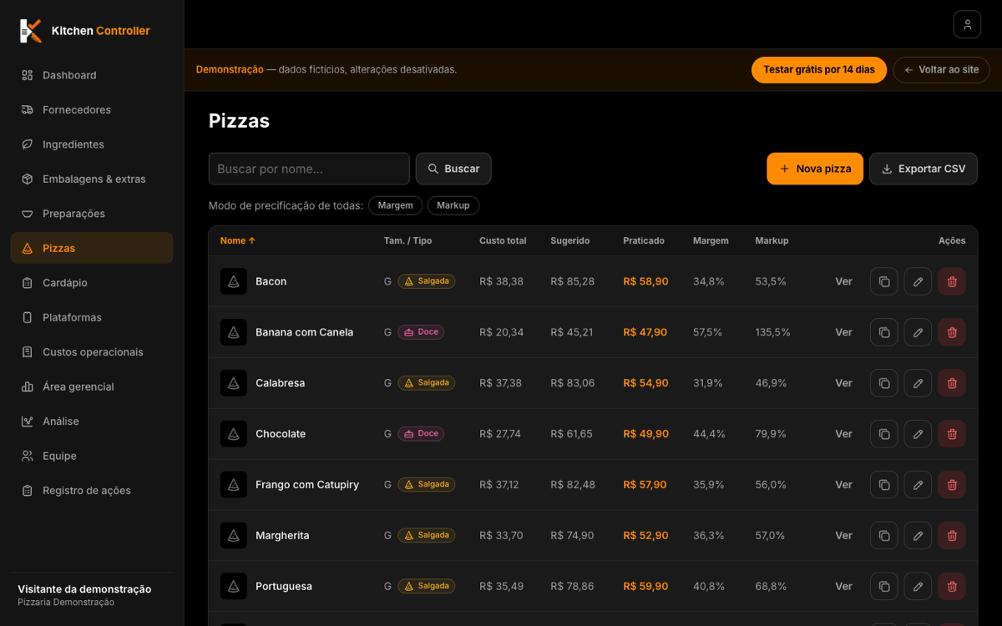
Task: Delete the Margherita pizza
Action: click(x=952, y=536)
